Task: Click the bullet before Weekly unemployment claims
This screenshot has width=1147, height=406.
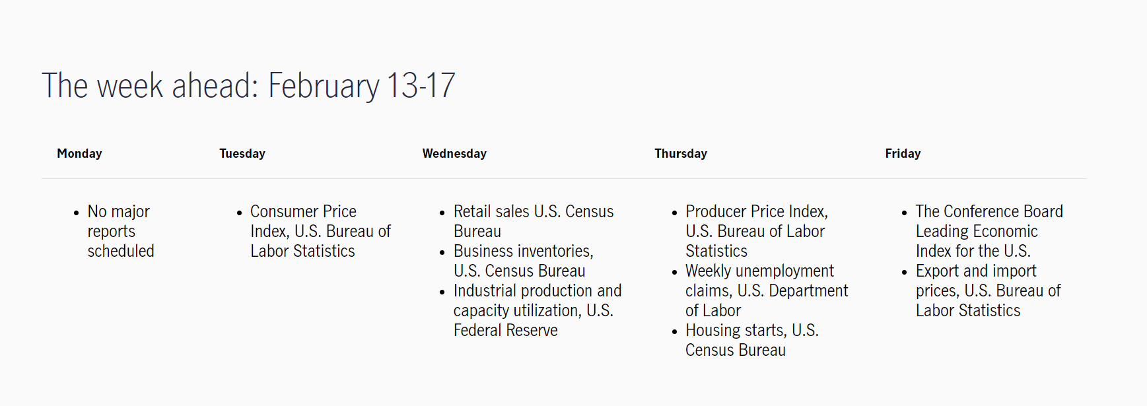Action: [x=674, y=272]
